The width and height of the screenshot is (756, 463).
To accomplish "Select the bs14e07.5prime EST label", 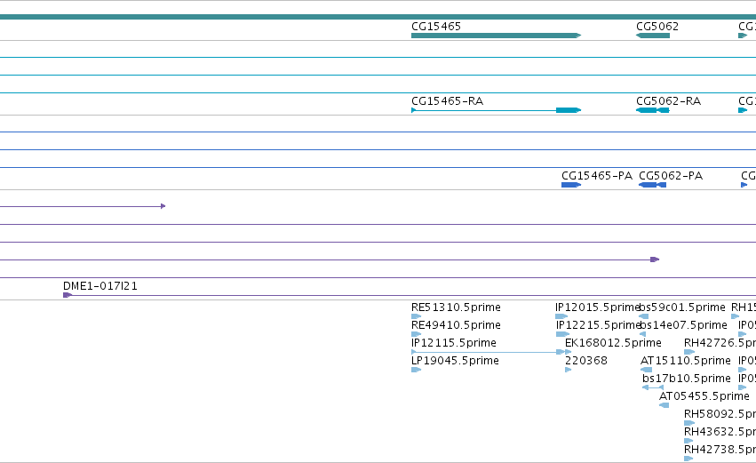I will [x=683, y=325].
